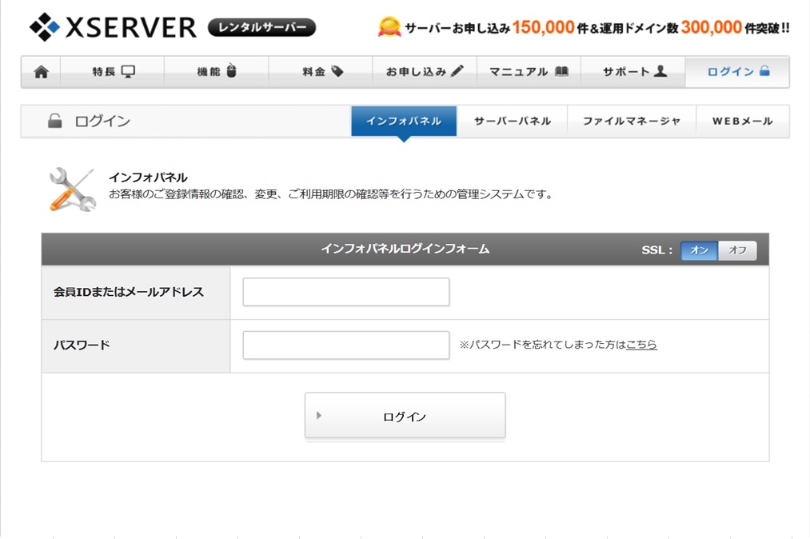Click the XSERVER logo

[113, 27]
